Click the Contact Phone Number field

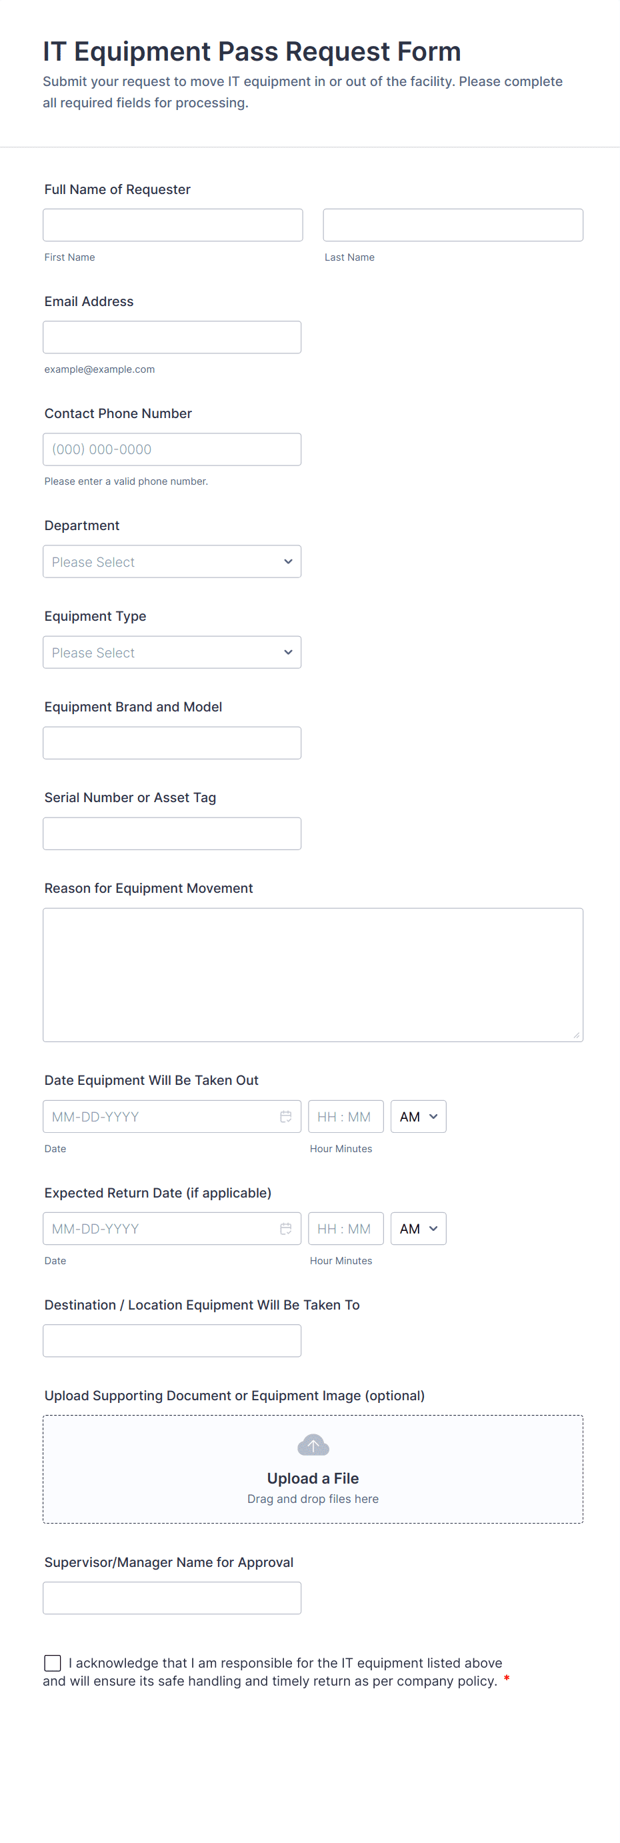pos(171,449)
